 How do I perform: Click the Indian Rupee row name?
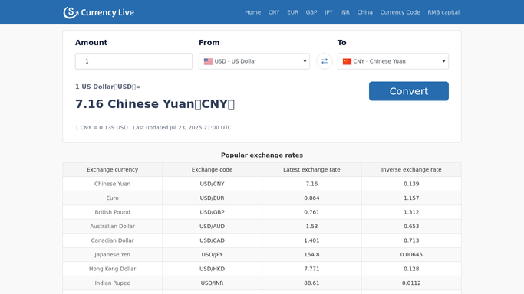point(112,283)
